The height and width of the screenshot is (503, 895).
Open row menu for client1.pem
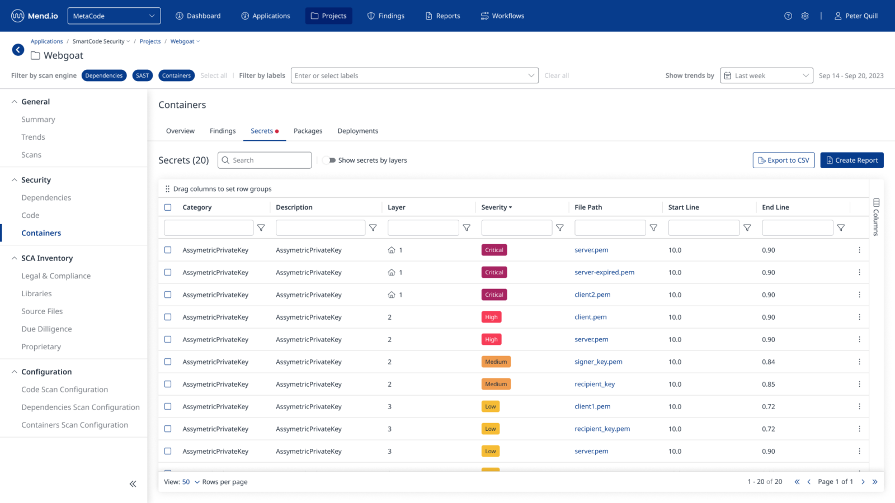[859, 406]
